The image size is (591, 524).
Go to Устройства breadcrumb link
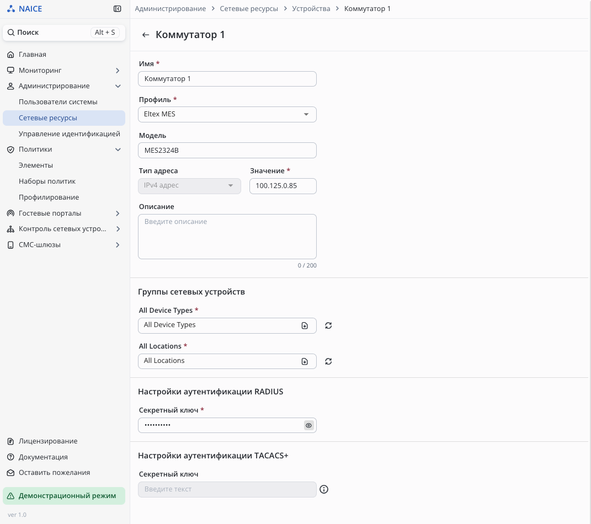(311, 9)
